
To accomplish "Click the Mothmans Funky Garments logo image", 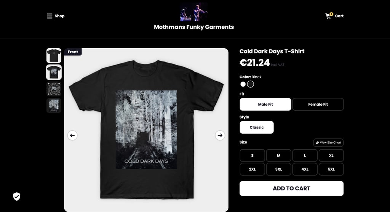I will pyautogui.click(x=194, y=12).
